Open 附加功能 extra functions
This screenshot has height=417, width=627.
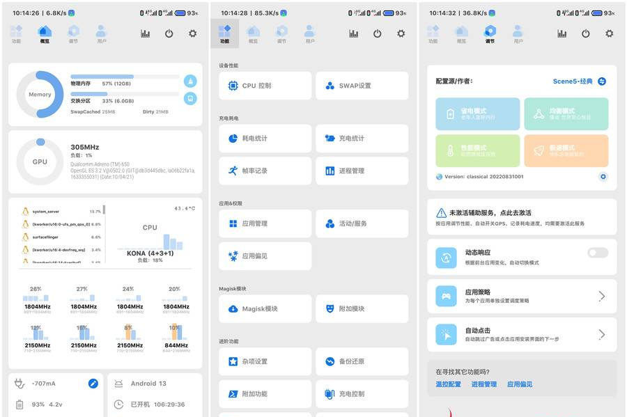[x=265, y=394]
